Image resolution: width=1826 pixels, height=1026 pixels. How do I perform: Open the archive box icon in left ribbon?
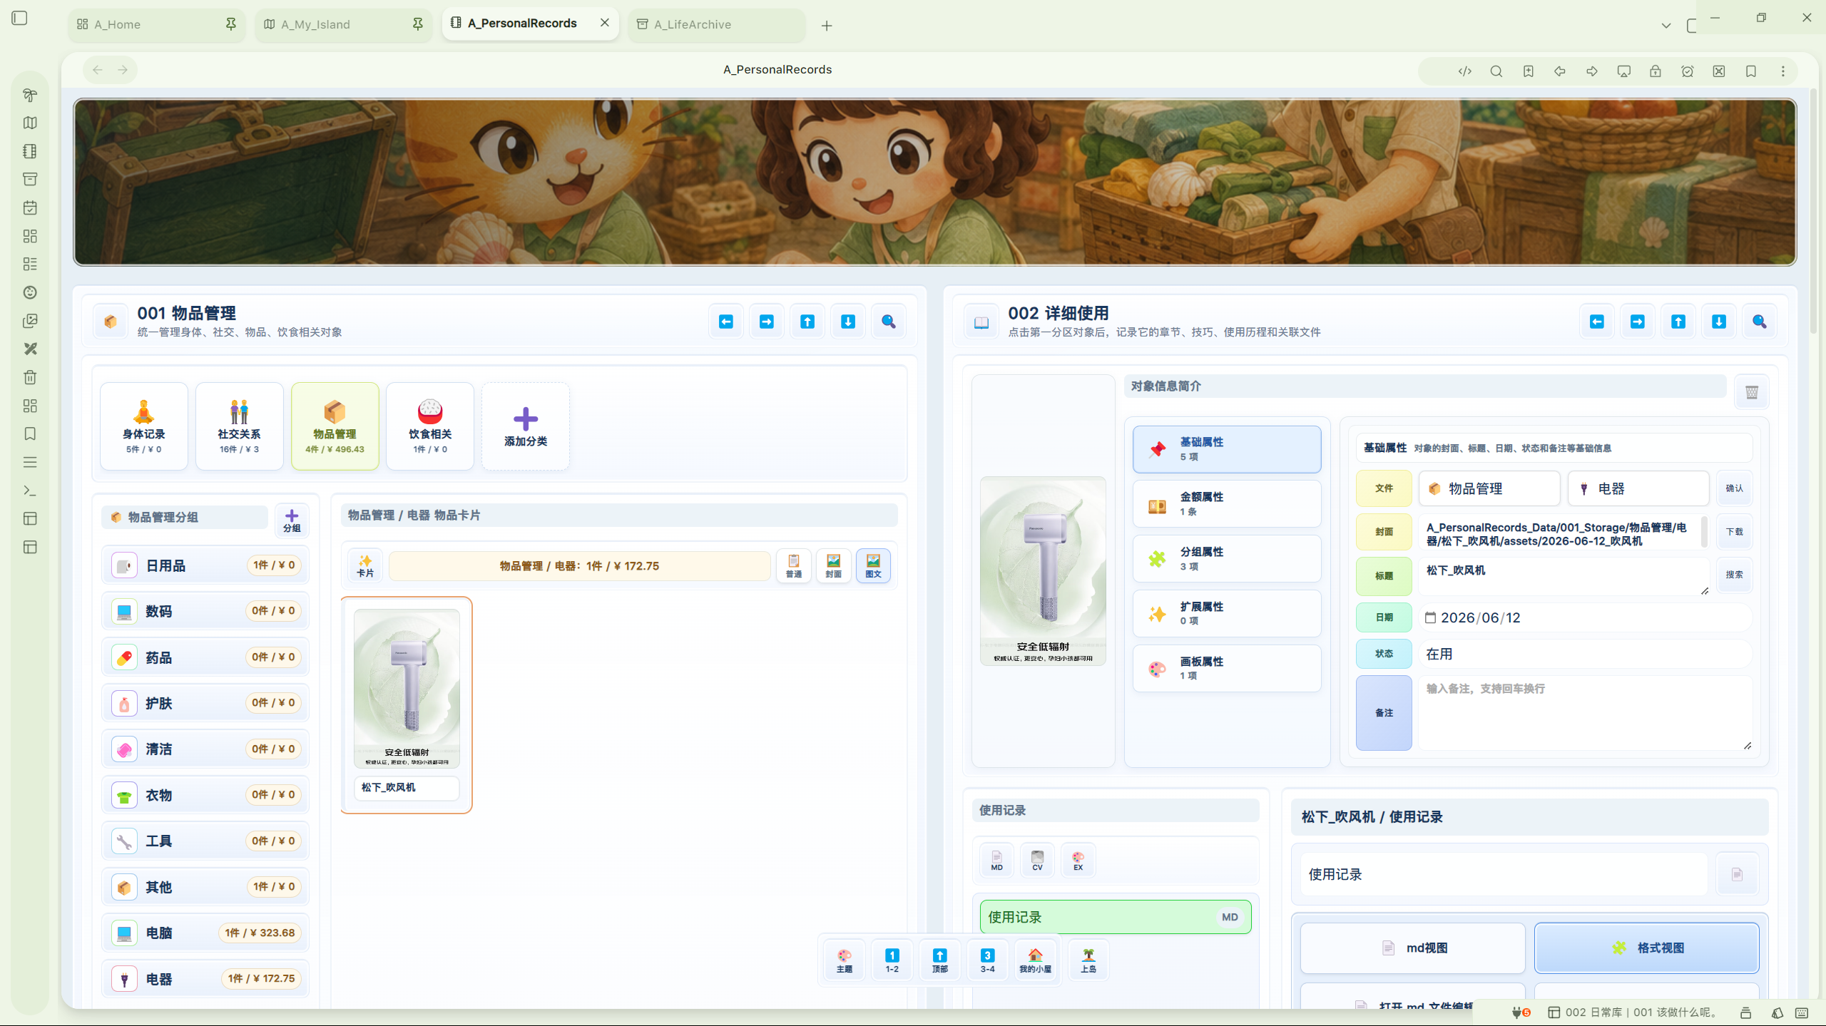pyautogui.click(x=30, y=179)
